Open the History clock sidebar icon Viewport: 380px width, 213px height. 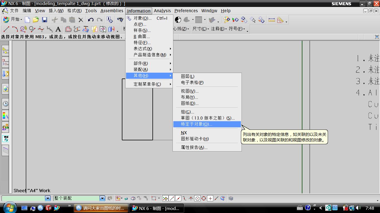click(x=5, y=104)
